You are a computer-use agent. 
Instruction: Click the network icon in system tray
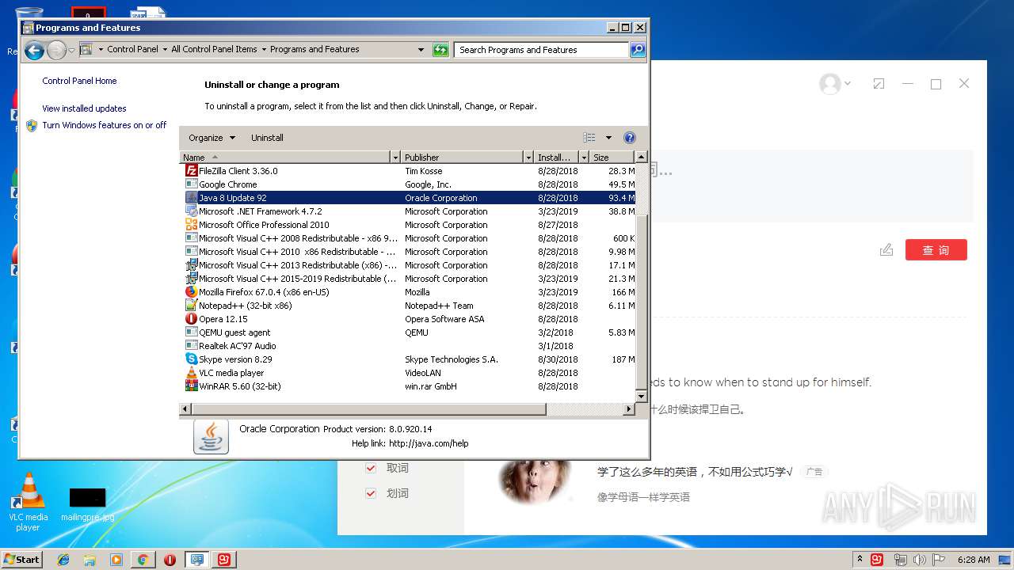900,560
